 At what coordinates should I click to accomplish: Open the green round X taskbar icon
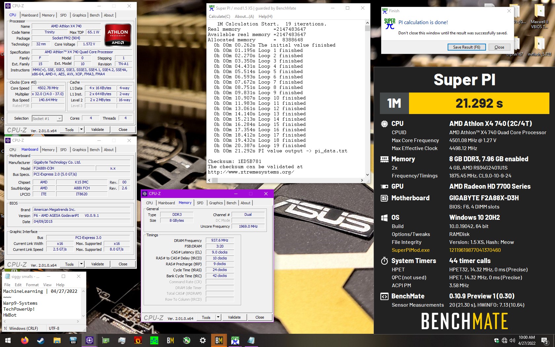coord(187,340)
